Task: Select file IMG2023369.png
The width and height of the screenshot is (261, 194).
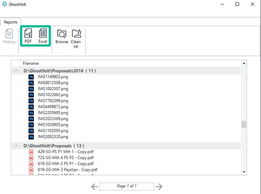Action: (x=53, y=119)
